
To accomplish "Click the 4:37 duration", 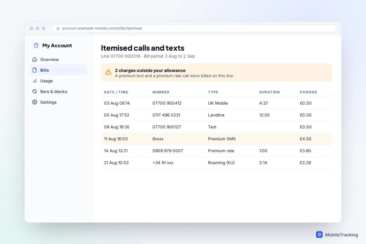I will point(264,103).
